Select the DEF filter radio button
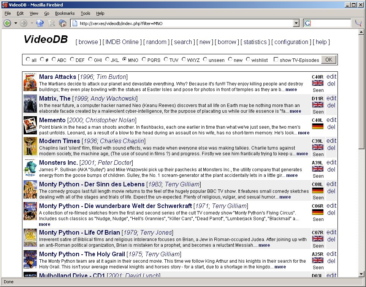 72,59
